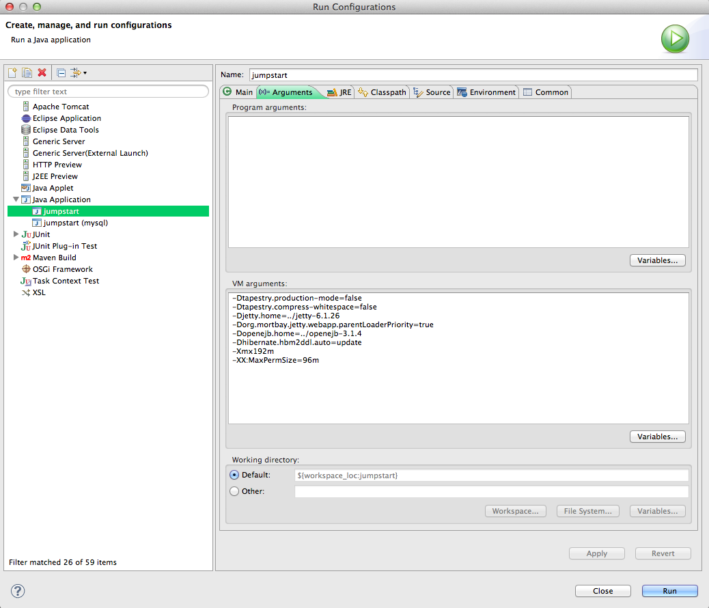The width and height of the screenshot is (709, 608).
Task: Select the Default working directory radio button
Action: 234,475
